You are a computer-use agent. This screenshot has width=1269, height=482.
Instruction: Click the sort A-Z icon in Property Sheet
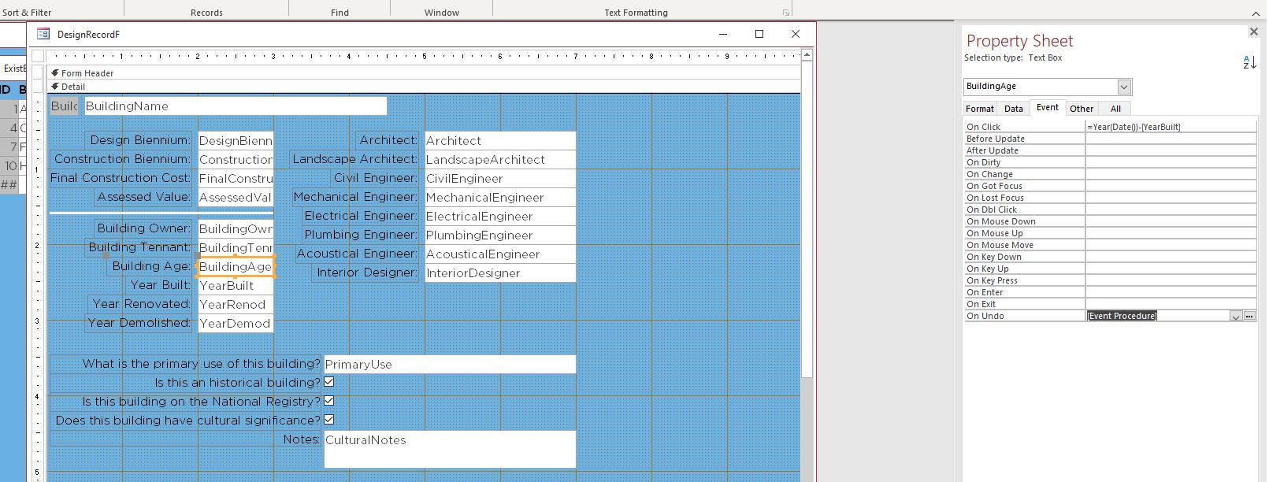point(1249,62)
